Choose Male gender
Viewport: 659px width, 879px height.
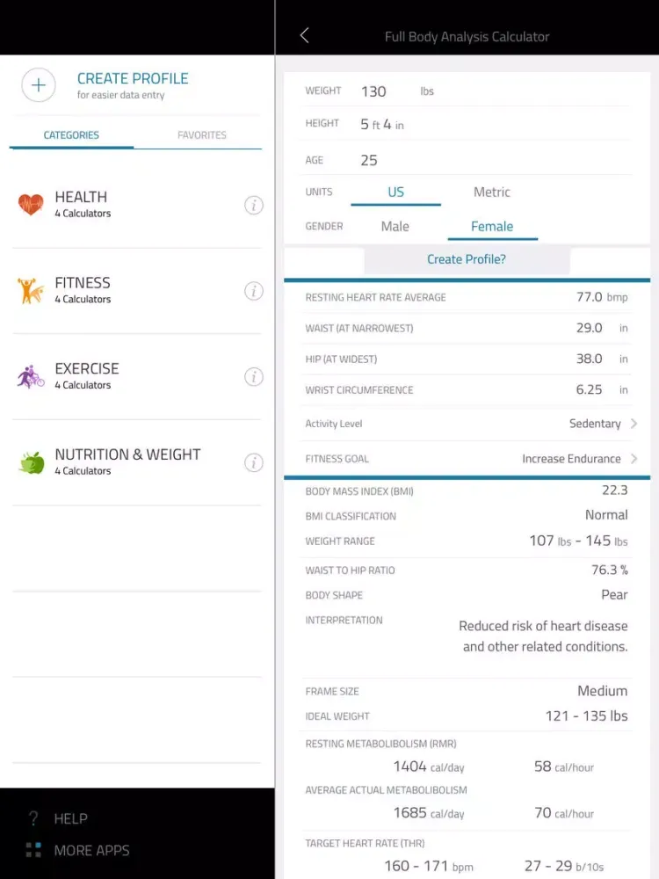pyautogui.click(x=395, y=227)
